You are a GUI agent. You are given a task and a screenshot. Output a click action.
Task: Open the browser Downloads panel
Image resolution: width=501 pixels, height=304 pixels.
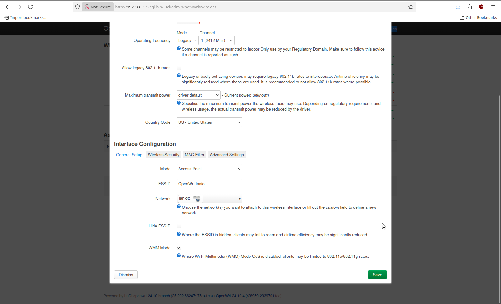point(458,7)
